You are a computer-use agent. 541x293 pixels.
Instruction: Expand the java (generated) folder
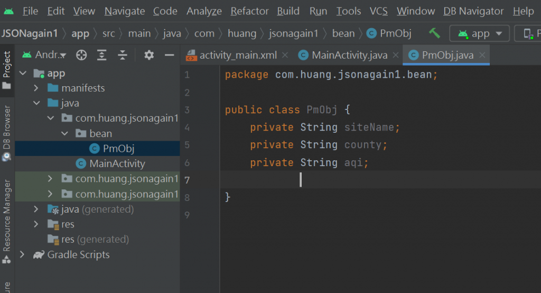(x=36, y=209)
